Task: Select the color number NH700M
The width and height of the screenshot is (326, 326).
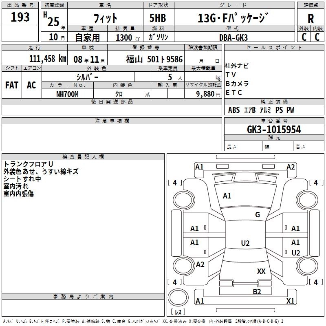Action: coord(67,94)
